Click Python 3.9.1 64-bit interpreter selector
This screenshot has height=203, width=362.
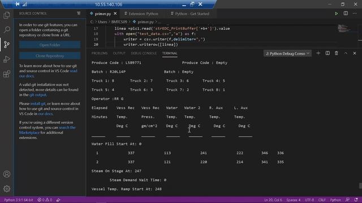pos(19,200)
